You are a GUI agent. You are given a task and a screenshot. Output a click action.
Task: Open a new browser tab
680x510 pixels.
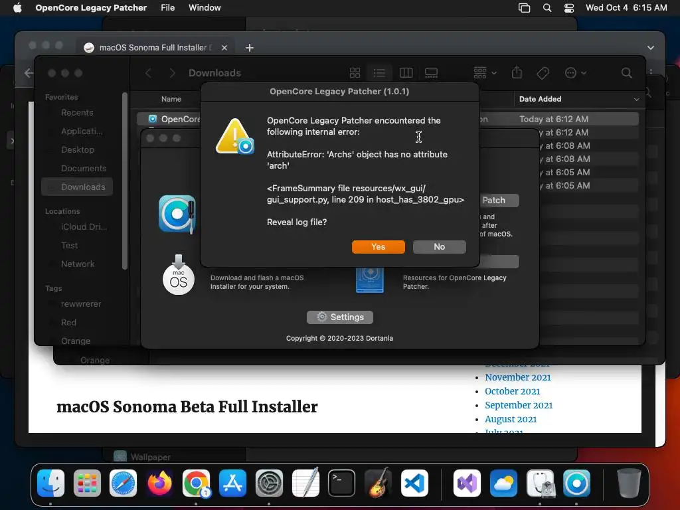(x=250, y=48)
